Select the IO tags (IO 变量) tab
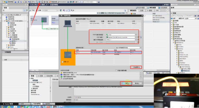Screen dimensions: 199x108 coord(40,76)
